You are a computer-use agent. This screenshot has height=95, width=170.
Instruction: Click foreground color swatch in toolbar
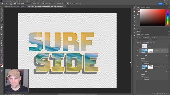(x=1, y=65)
